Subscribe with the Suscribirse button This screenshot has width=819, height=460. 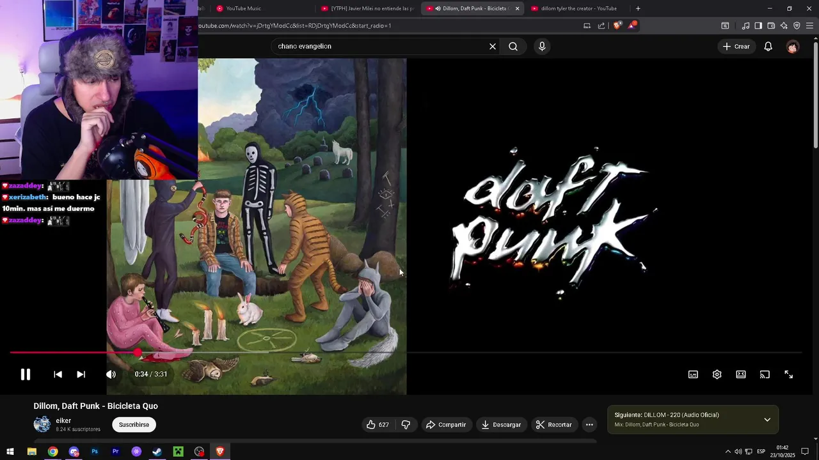(134, 425)
